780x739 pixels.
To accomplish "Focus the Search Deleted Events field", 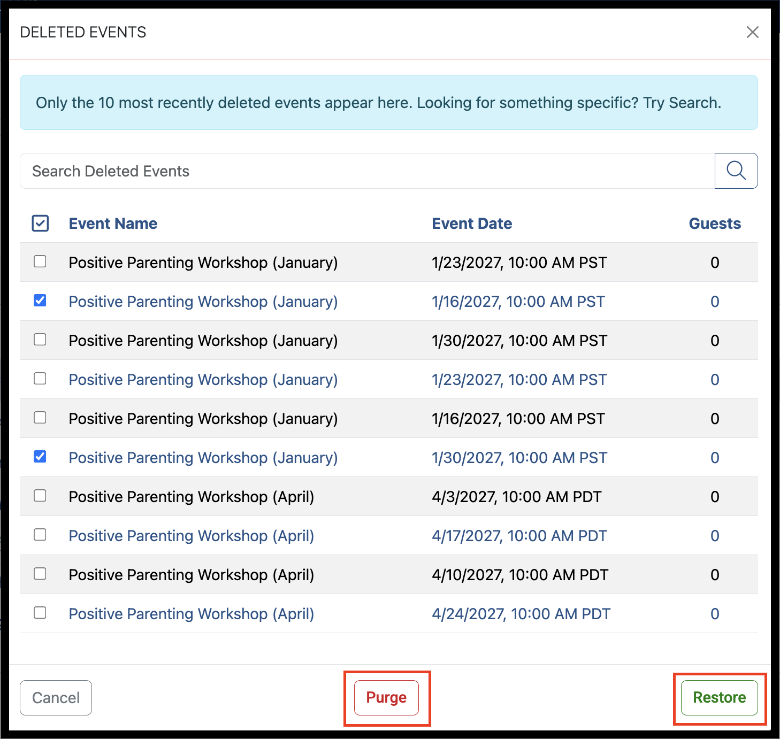I will [x=367, y=171].
